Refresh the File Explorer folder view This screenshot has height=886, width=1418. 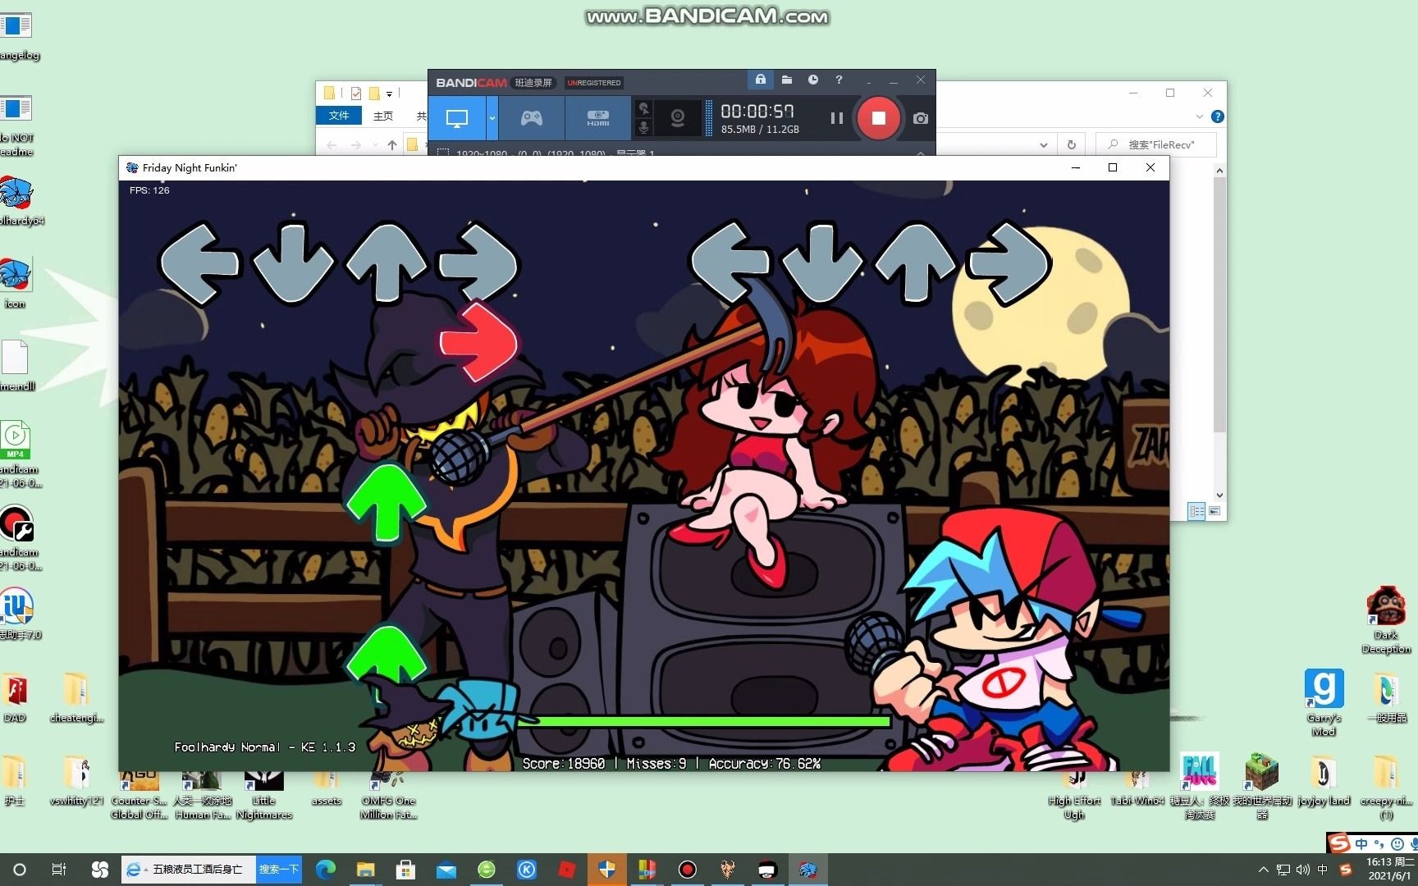click(x=1072, y=145)
